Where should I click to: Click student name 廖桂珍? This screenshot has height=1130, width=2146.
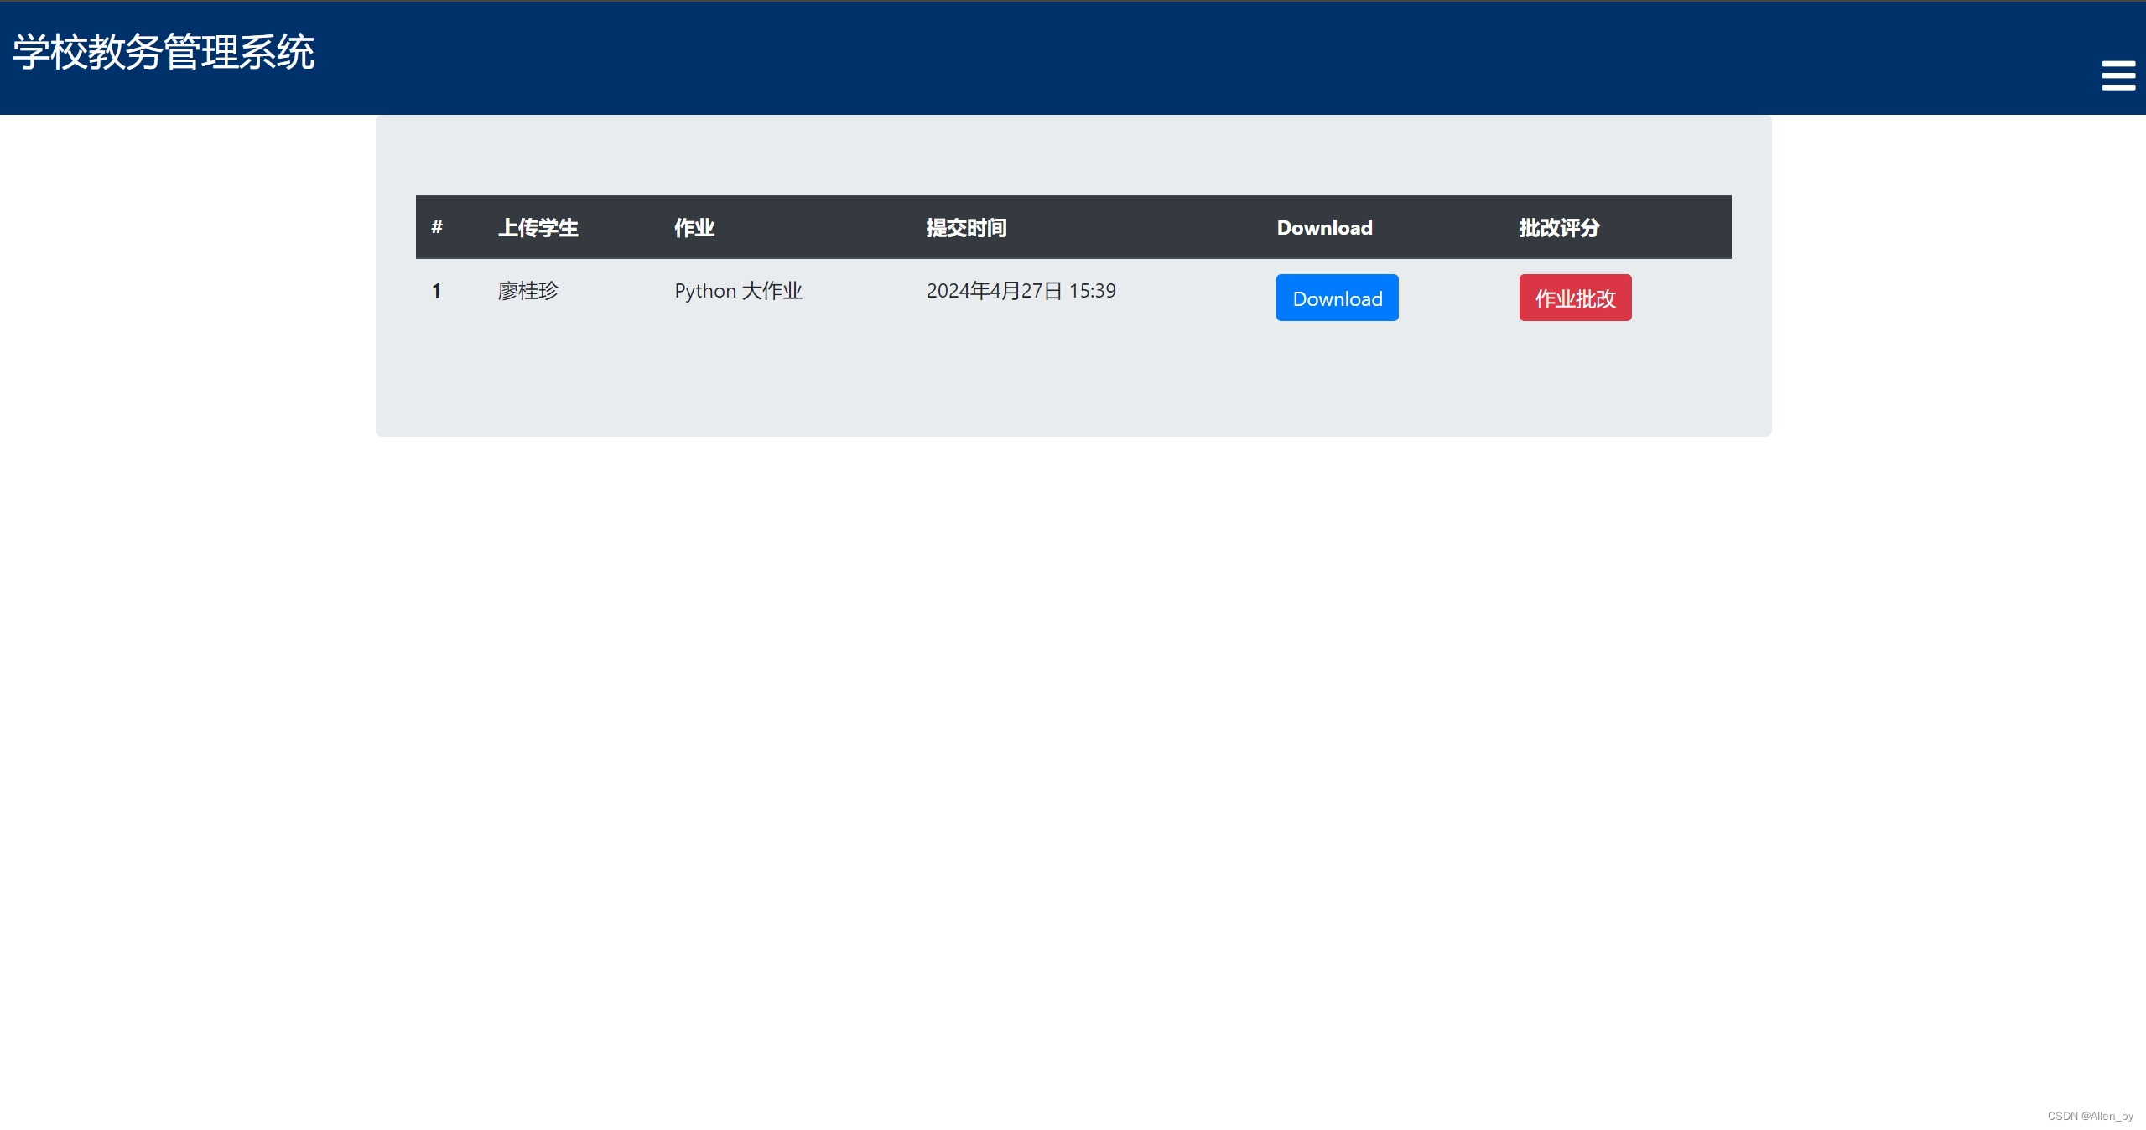click(x=528, y=291)
